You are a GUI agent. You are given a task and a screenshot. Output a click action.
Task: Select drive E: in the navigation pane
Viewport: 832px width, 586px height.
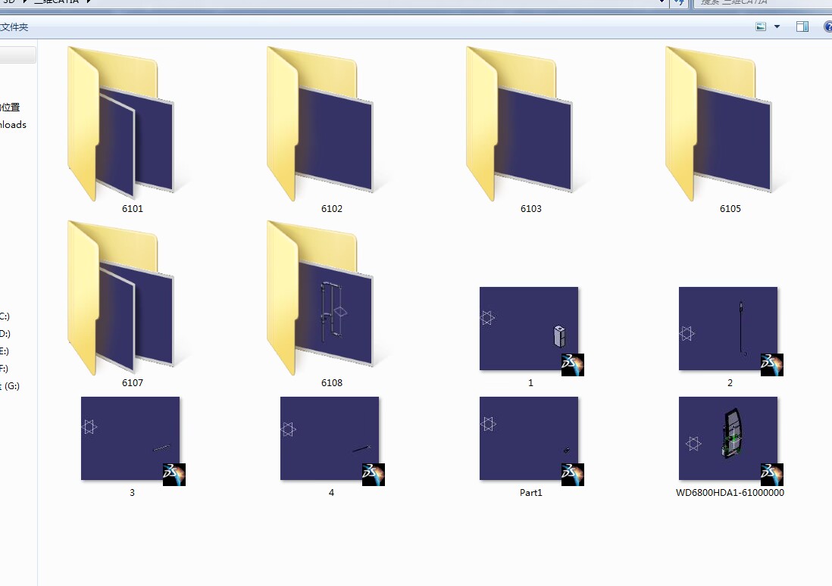click(x=5, y=351)
